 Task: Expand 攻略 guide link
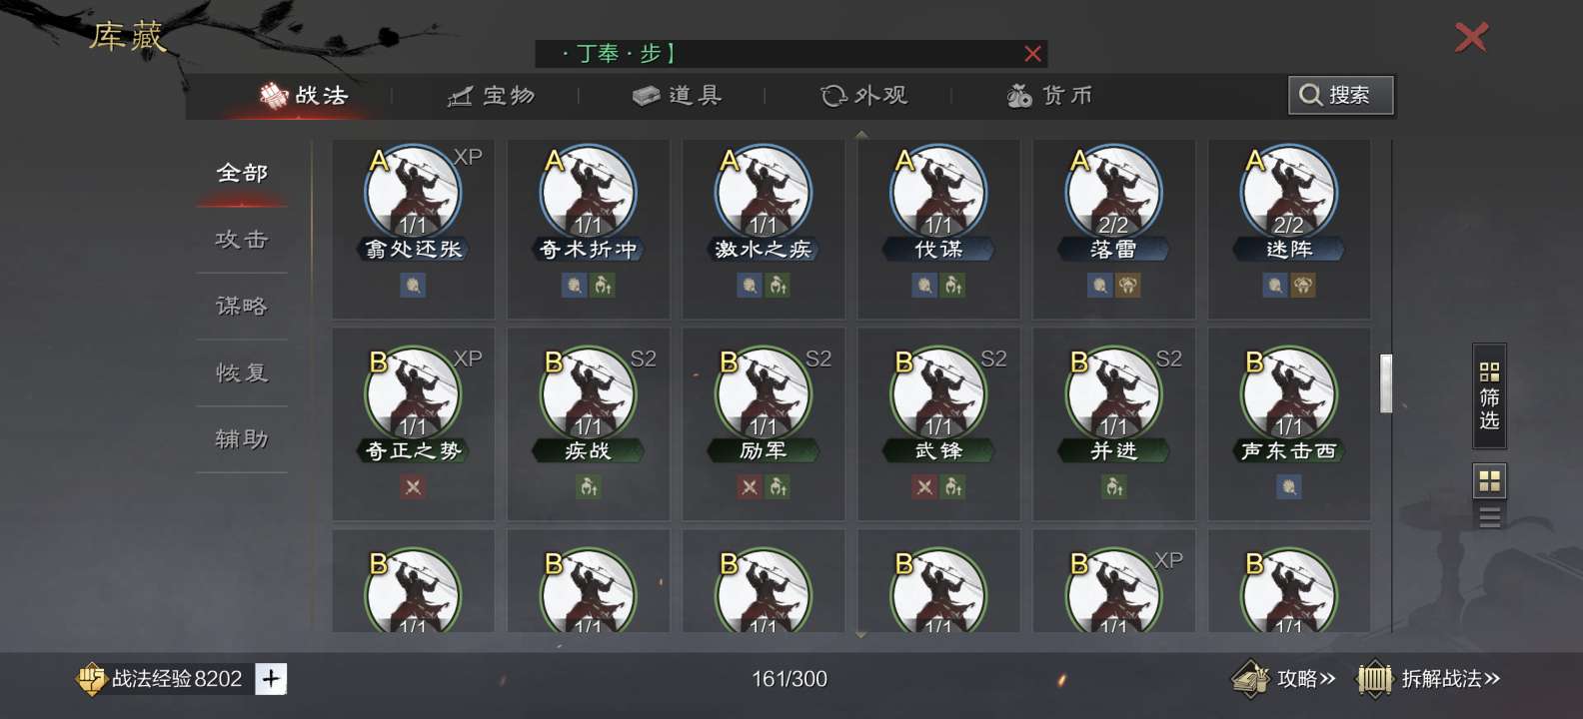click(x=1285, y=679)
